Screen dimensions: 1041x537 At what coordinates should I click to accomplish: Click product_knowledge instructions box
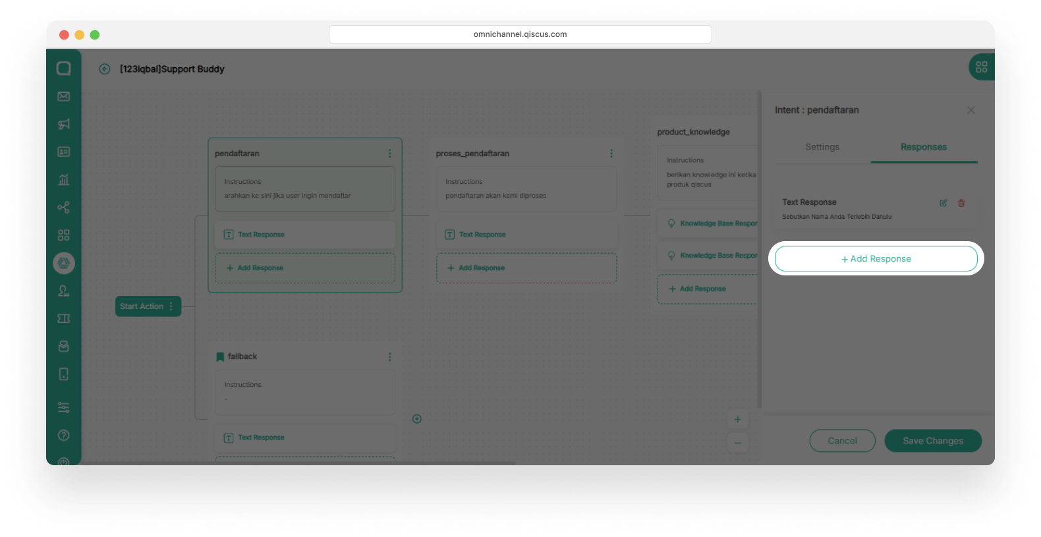[x=708, y=173]
